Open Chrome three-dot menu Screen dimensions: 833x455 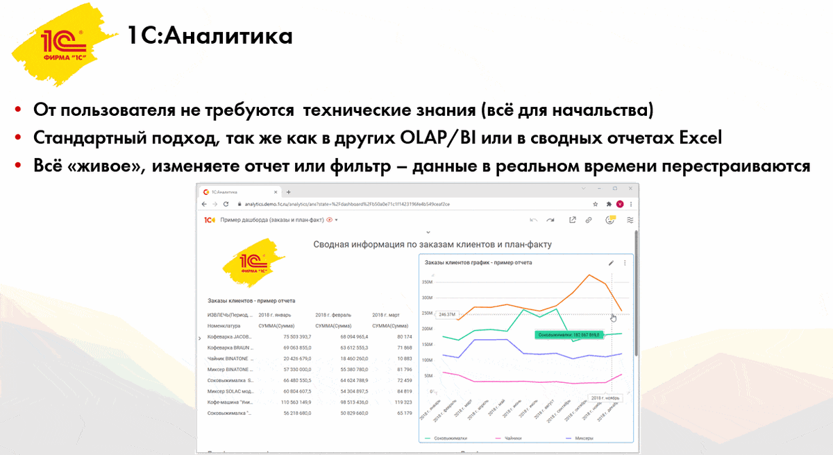tap(631, 203)
